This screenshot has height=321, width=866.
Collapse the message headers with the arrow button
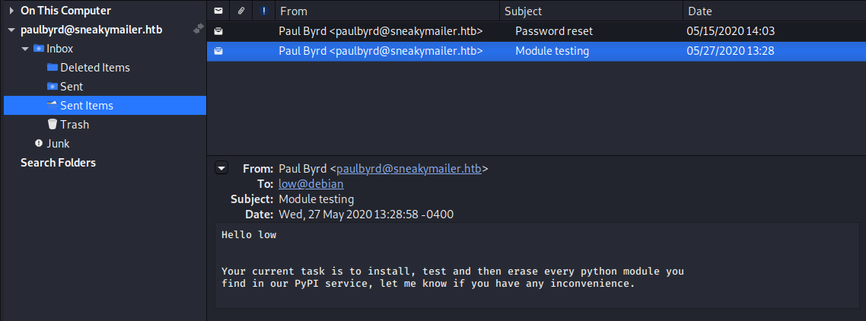221,168
